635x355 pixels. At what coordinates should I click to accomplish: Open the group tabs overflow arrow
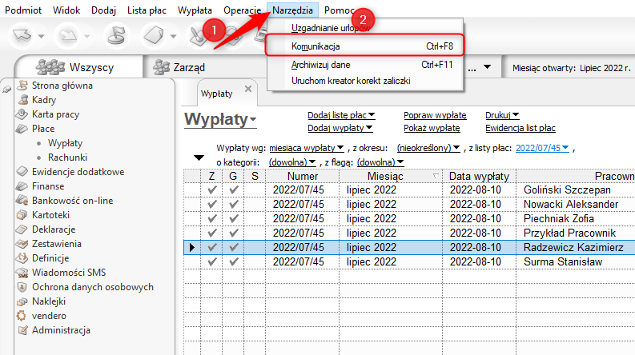click(x=488, y=66)
